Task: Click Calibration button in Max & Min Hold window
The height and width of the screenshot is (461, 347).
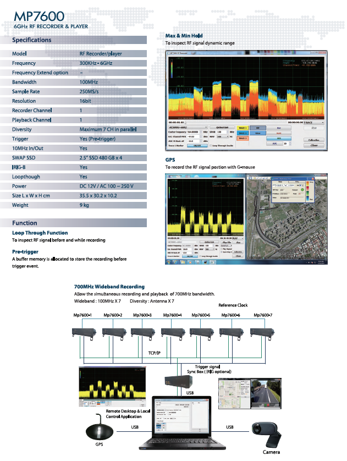Action: click(x=314, y=140)
